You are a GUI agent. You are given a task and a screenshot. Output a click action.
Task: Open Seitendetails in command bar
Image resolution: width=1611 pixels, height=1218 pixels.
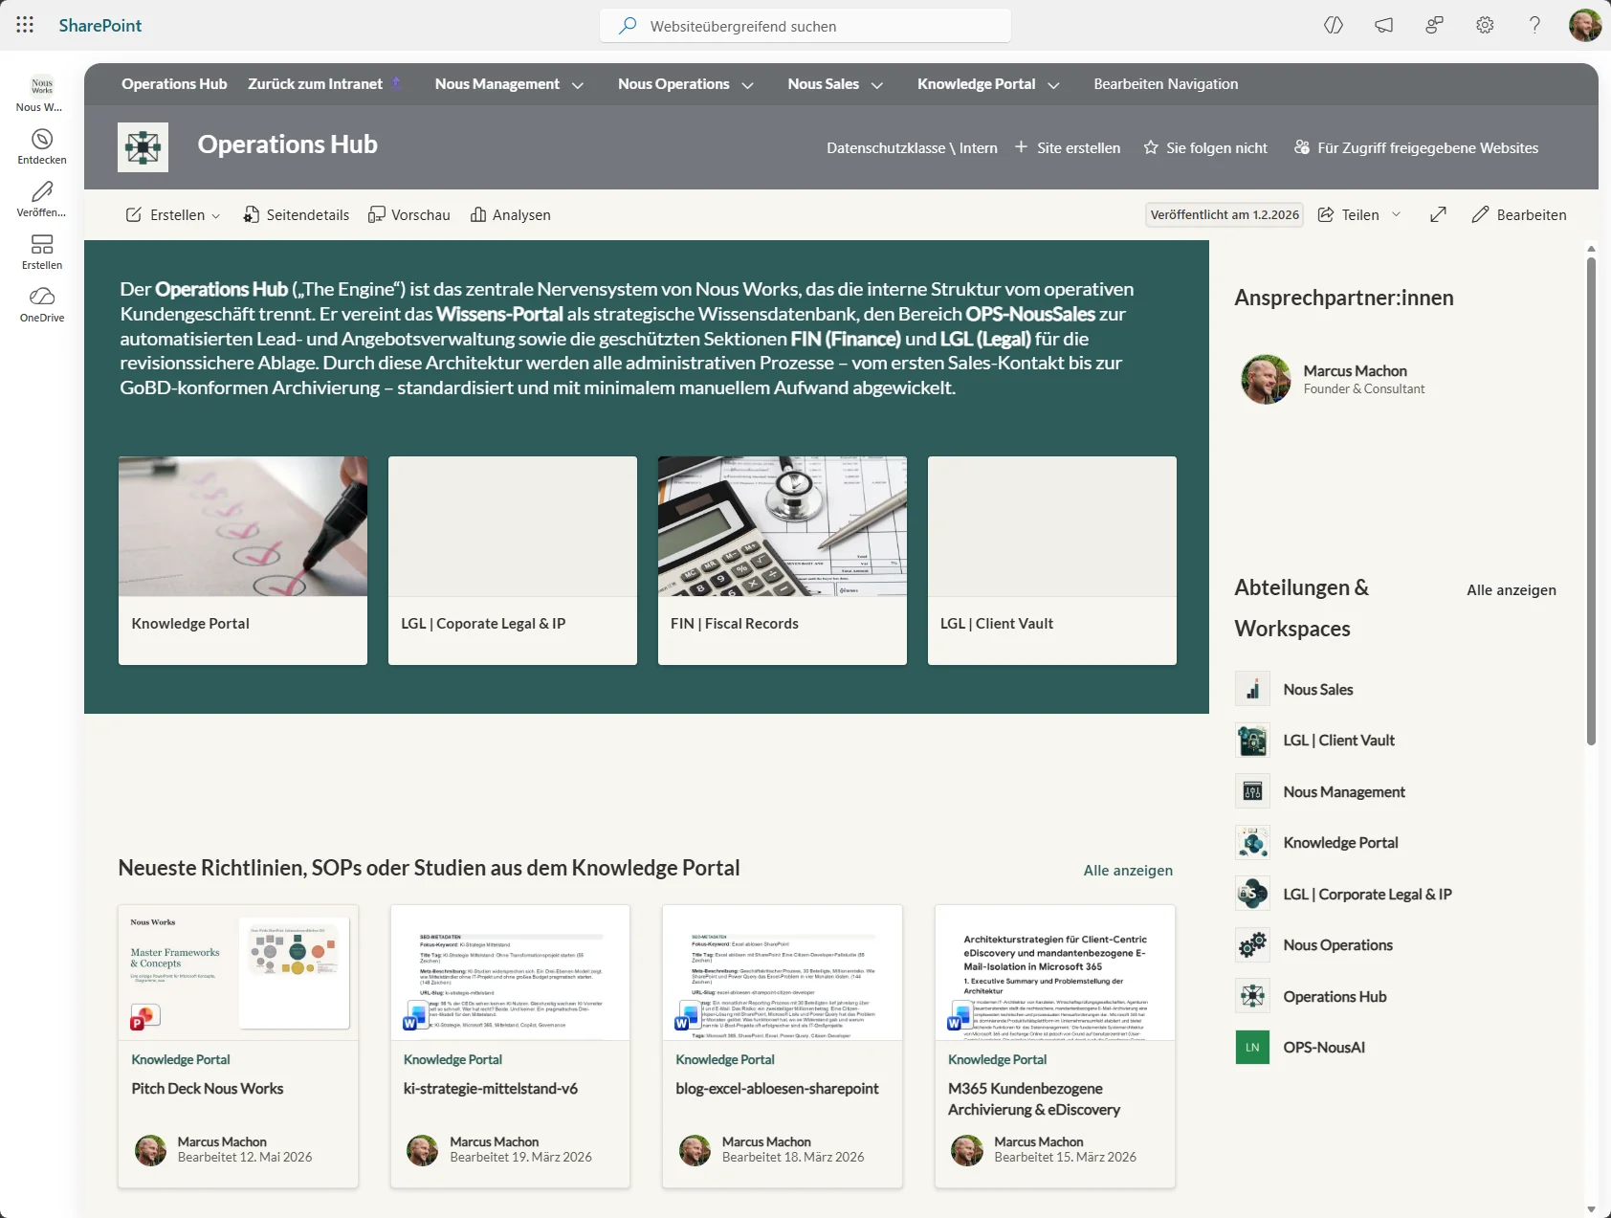(296, 214)
